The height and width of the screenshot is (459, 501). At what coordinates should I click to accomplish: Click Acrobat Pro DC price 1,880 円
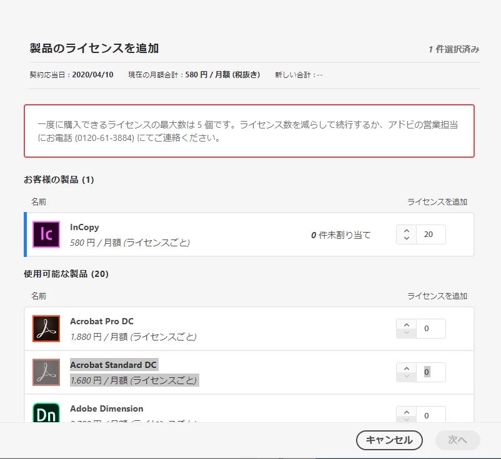click(x=133, y=337)
